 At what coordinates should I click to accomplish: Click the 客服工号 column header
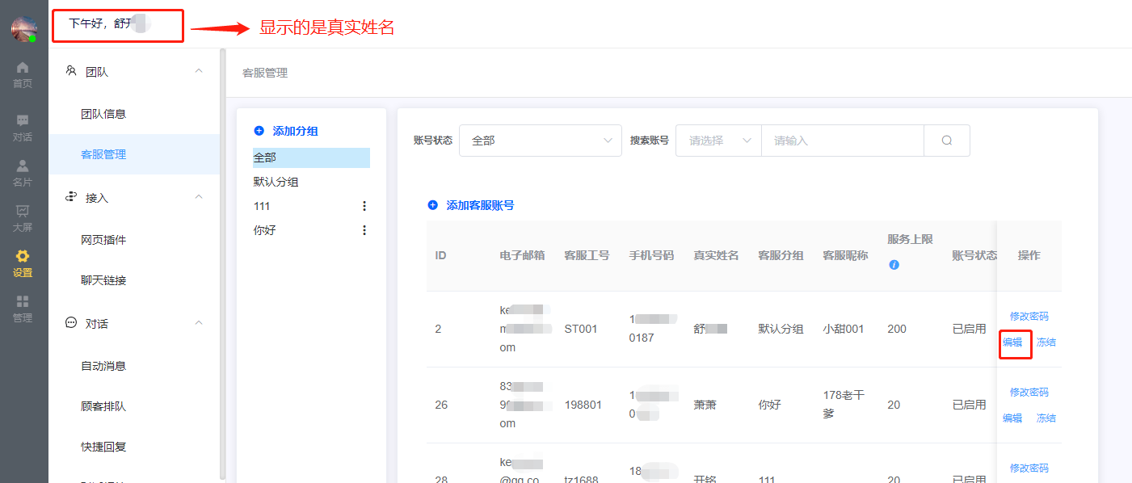[x=587, y=255]
